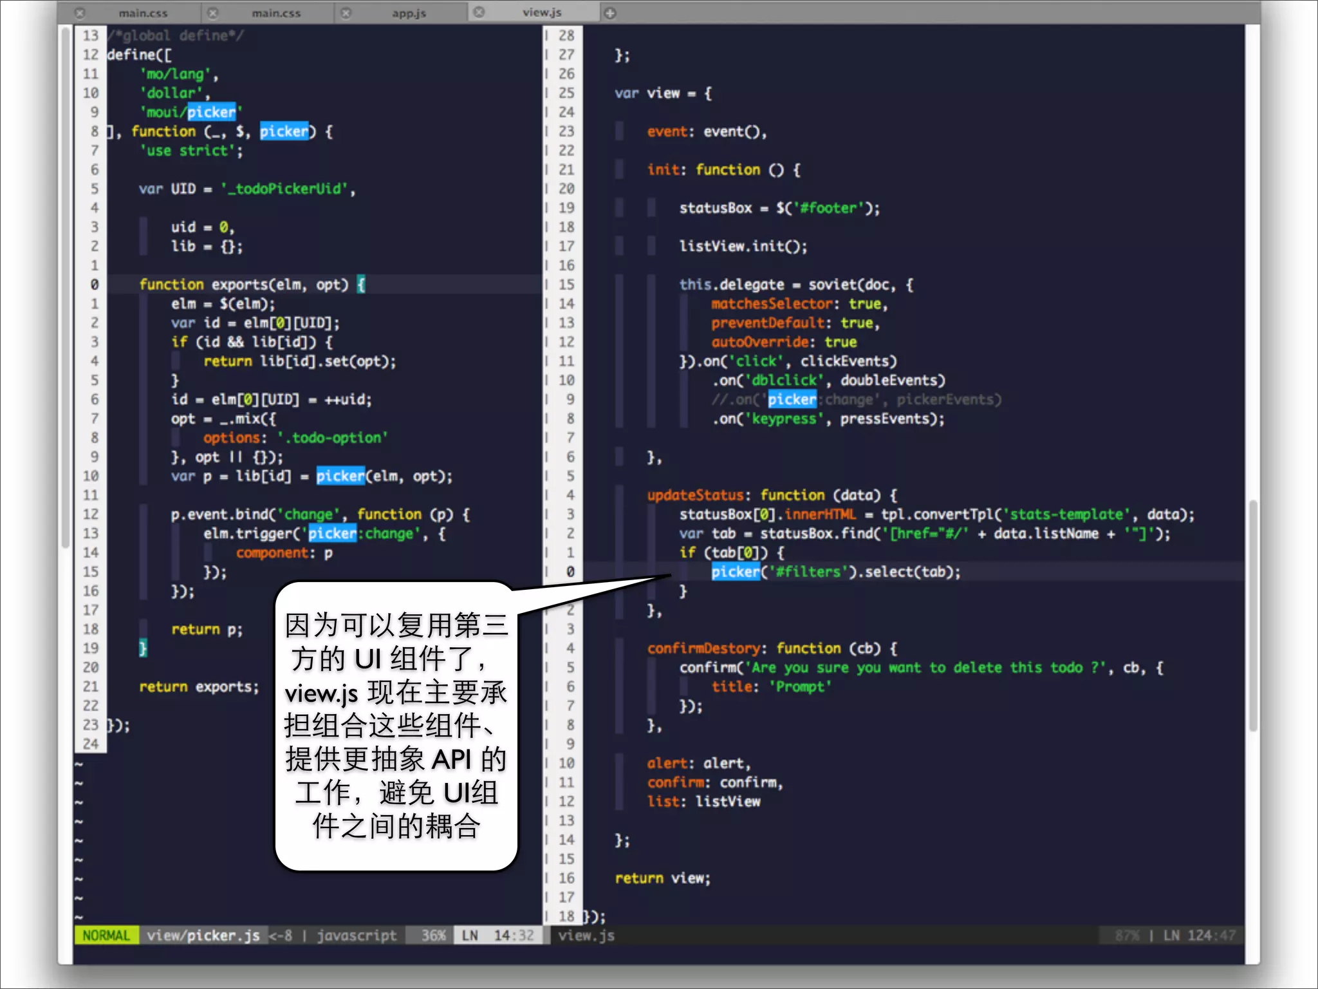Click the 'stats-template' string
Viewport: 1318px width, 989px height.
tap(1066, 514)
